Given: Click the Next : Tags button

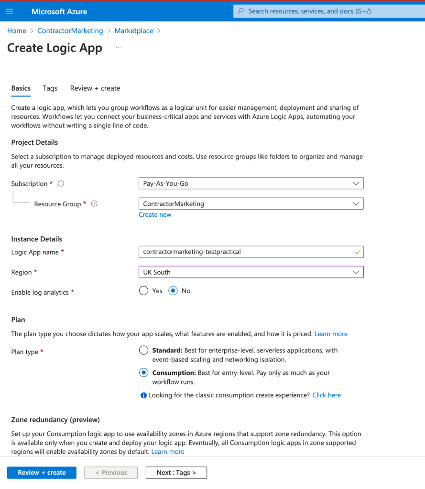Looking at the screenshot, I should [176, 472].
